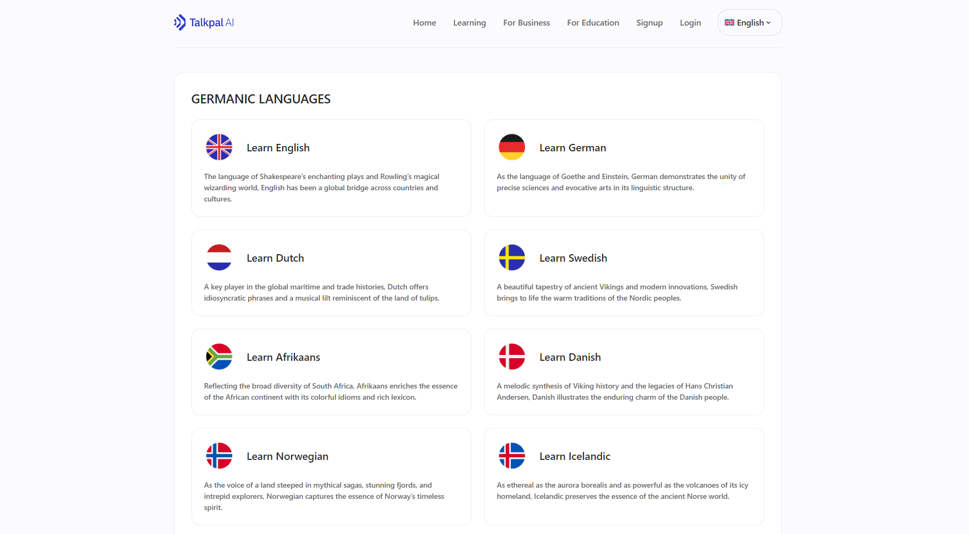The width and height of the screenshot is (969, 534).
Task: Click the Login link
Action: (690, 23)
